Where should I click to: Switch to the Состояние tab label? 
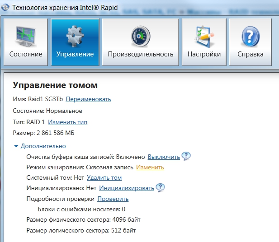point(25,54)
